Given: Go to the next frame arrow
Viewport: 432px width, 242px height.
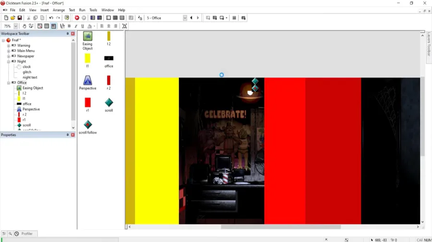Looking at the screenshot, I should [198, 18].
